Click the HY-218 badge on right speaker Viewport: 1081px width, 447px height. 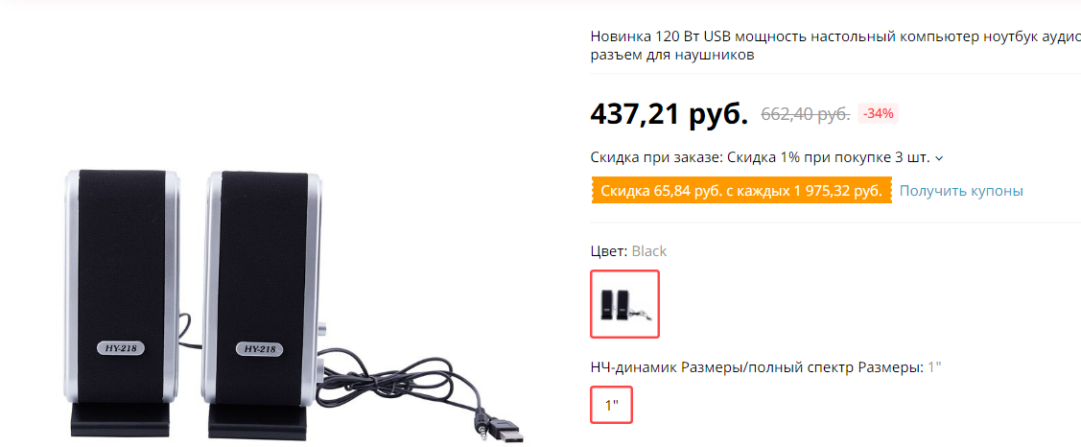tap(260, 350)
